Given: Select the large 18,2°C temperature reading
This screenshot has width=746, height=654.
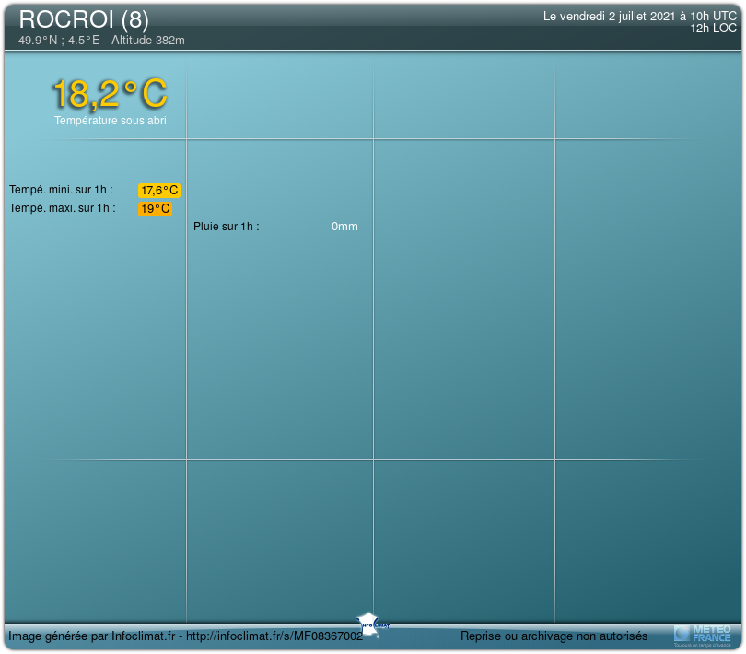Looking at the screenshot, I should 110,94.
